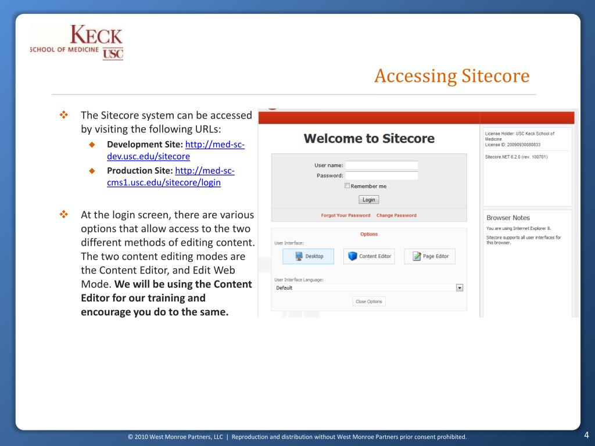The height and width of the screenshot is (446, 595).
Task: Click the Welcome to Sitecore heading
Action: coord(369,138)
